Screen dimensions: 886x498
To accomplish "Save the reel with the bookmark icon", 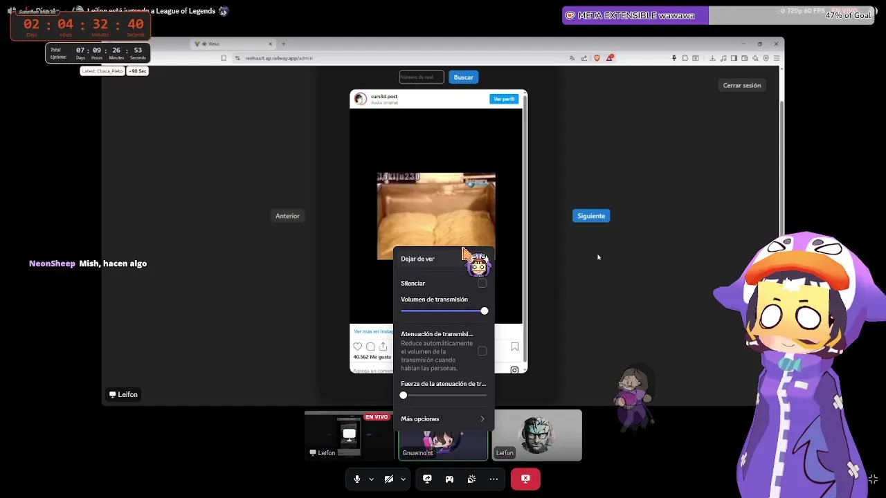I will click(514, 347).
